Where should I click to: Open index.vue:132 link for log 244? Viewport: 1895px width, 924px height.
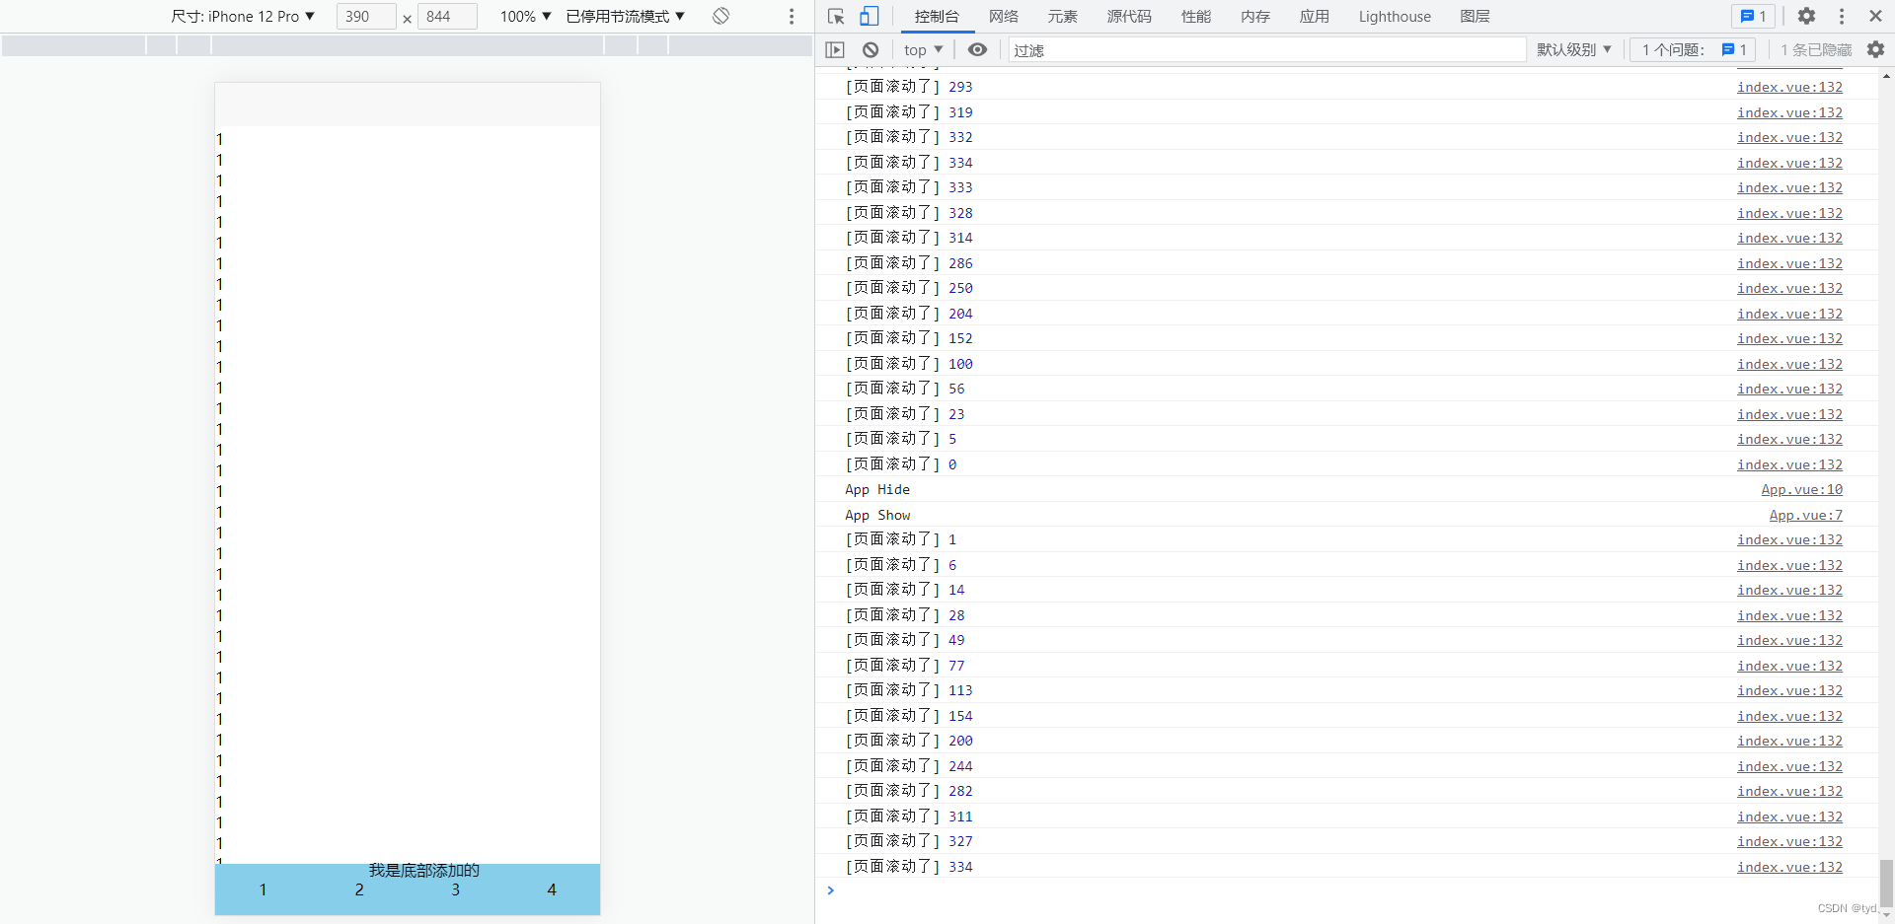1790,766
